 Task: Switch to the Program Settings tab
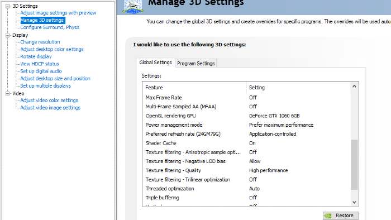[x=195, y=64]
